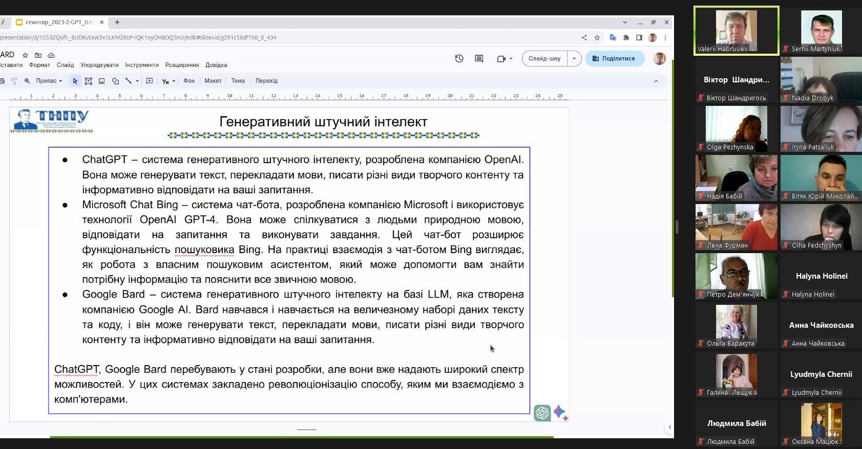Expand the line tool dropdown arrow

(137, 81)
